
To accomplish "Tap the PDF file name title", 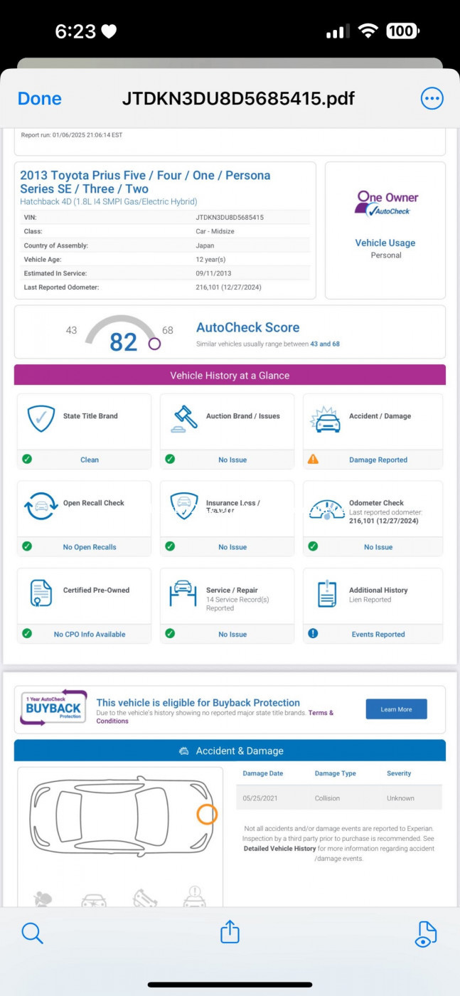I will (238, 98).
